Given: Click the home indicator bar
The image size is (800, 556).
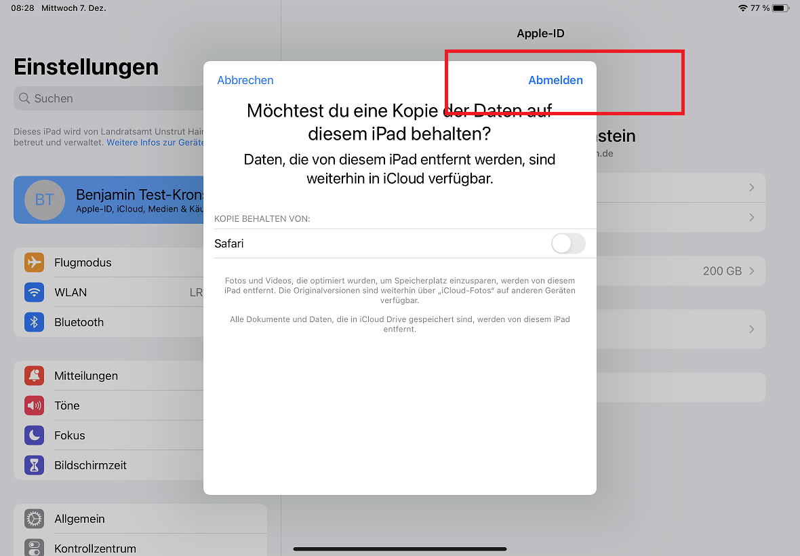Looking at the screenshot, I should pyautogui.click(x=400, y=549).
